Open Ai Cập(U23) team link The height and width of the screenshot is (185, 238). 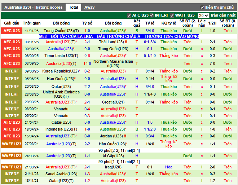tap(113, 156)
